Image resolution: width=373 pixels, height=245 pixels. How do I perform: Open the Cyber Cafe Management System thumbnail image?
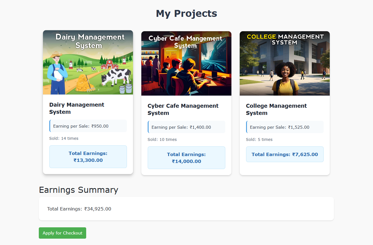coord(186,63)
